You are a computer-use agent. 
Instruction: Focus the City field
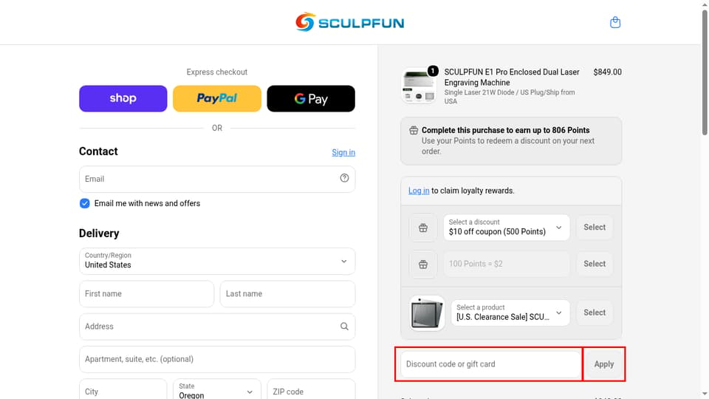(123, 389)
